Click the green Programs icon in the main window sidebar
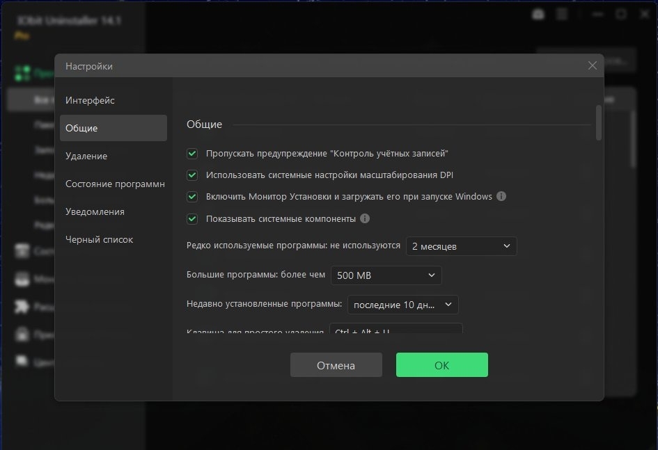Viewport: 658px width, 450px height. click(x=23, y=73)
